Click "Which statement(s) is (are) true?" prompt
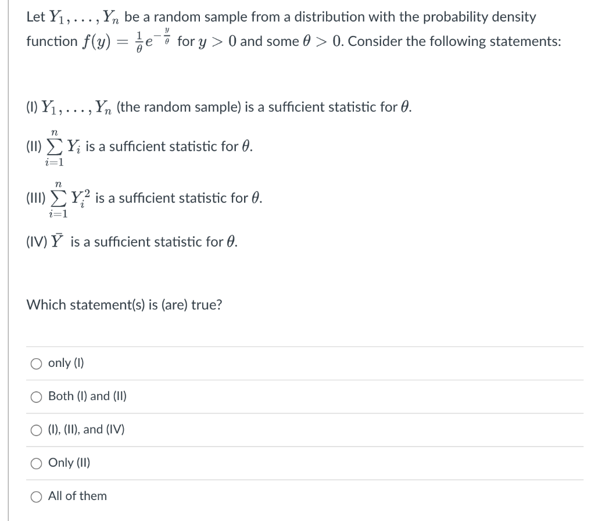Viewport: 595px width, 521px height. point(125,305)
